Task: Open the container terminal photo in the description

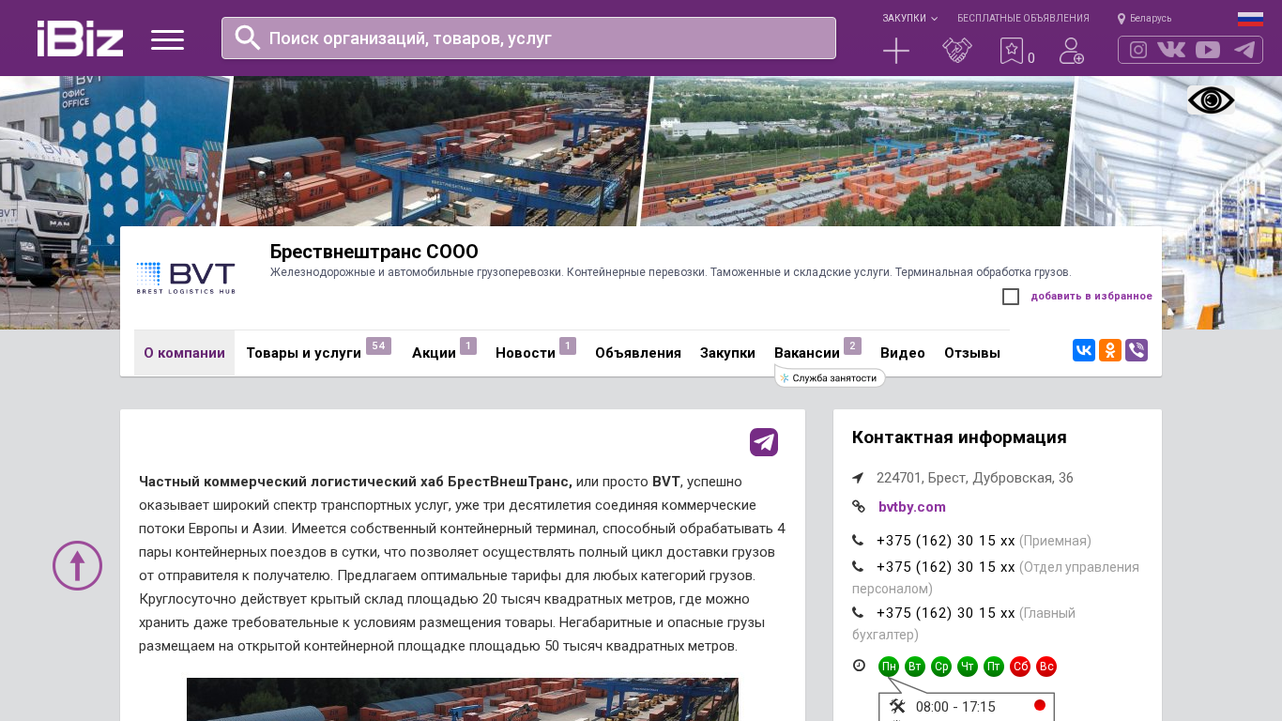Action: pyautogui.click(x=463, y=699)
